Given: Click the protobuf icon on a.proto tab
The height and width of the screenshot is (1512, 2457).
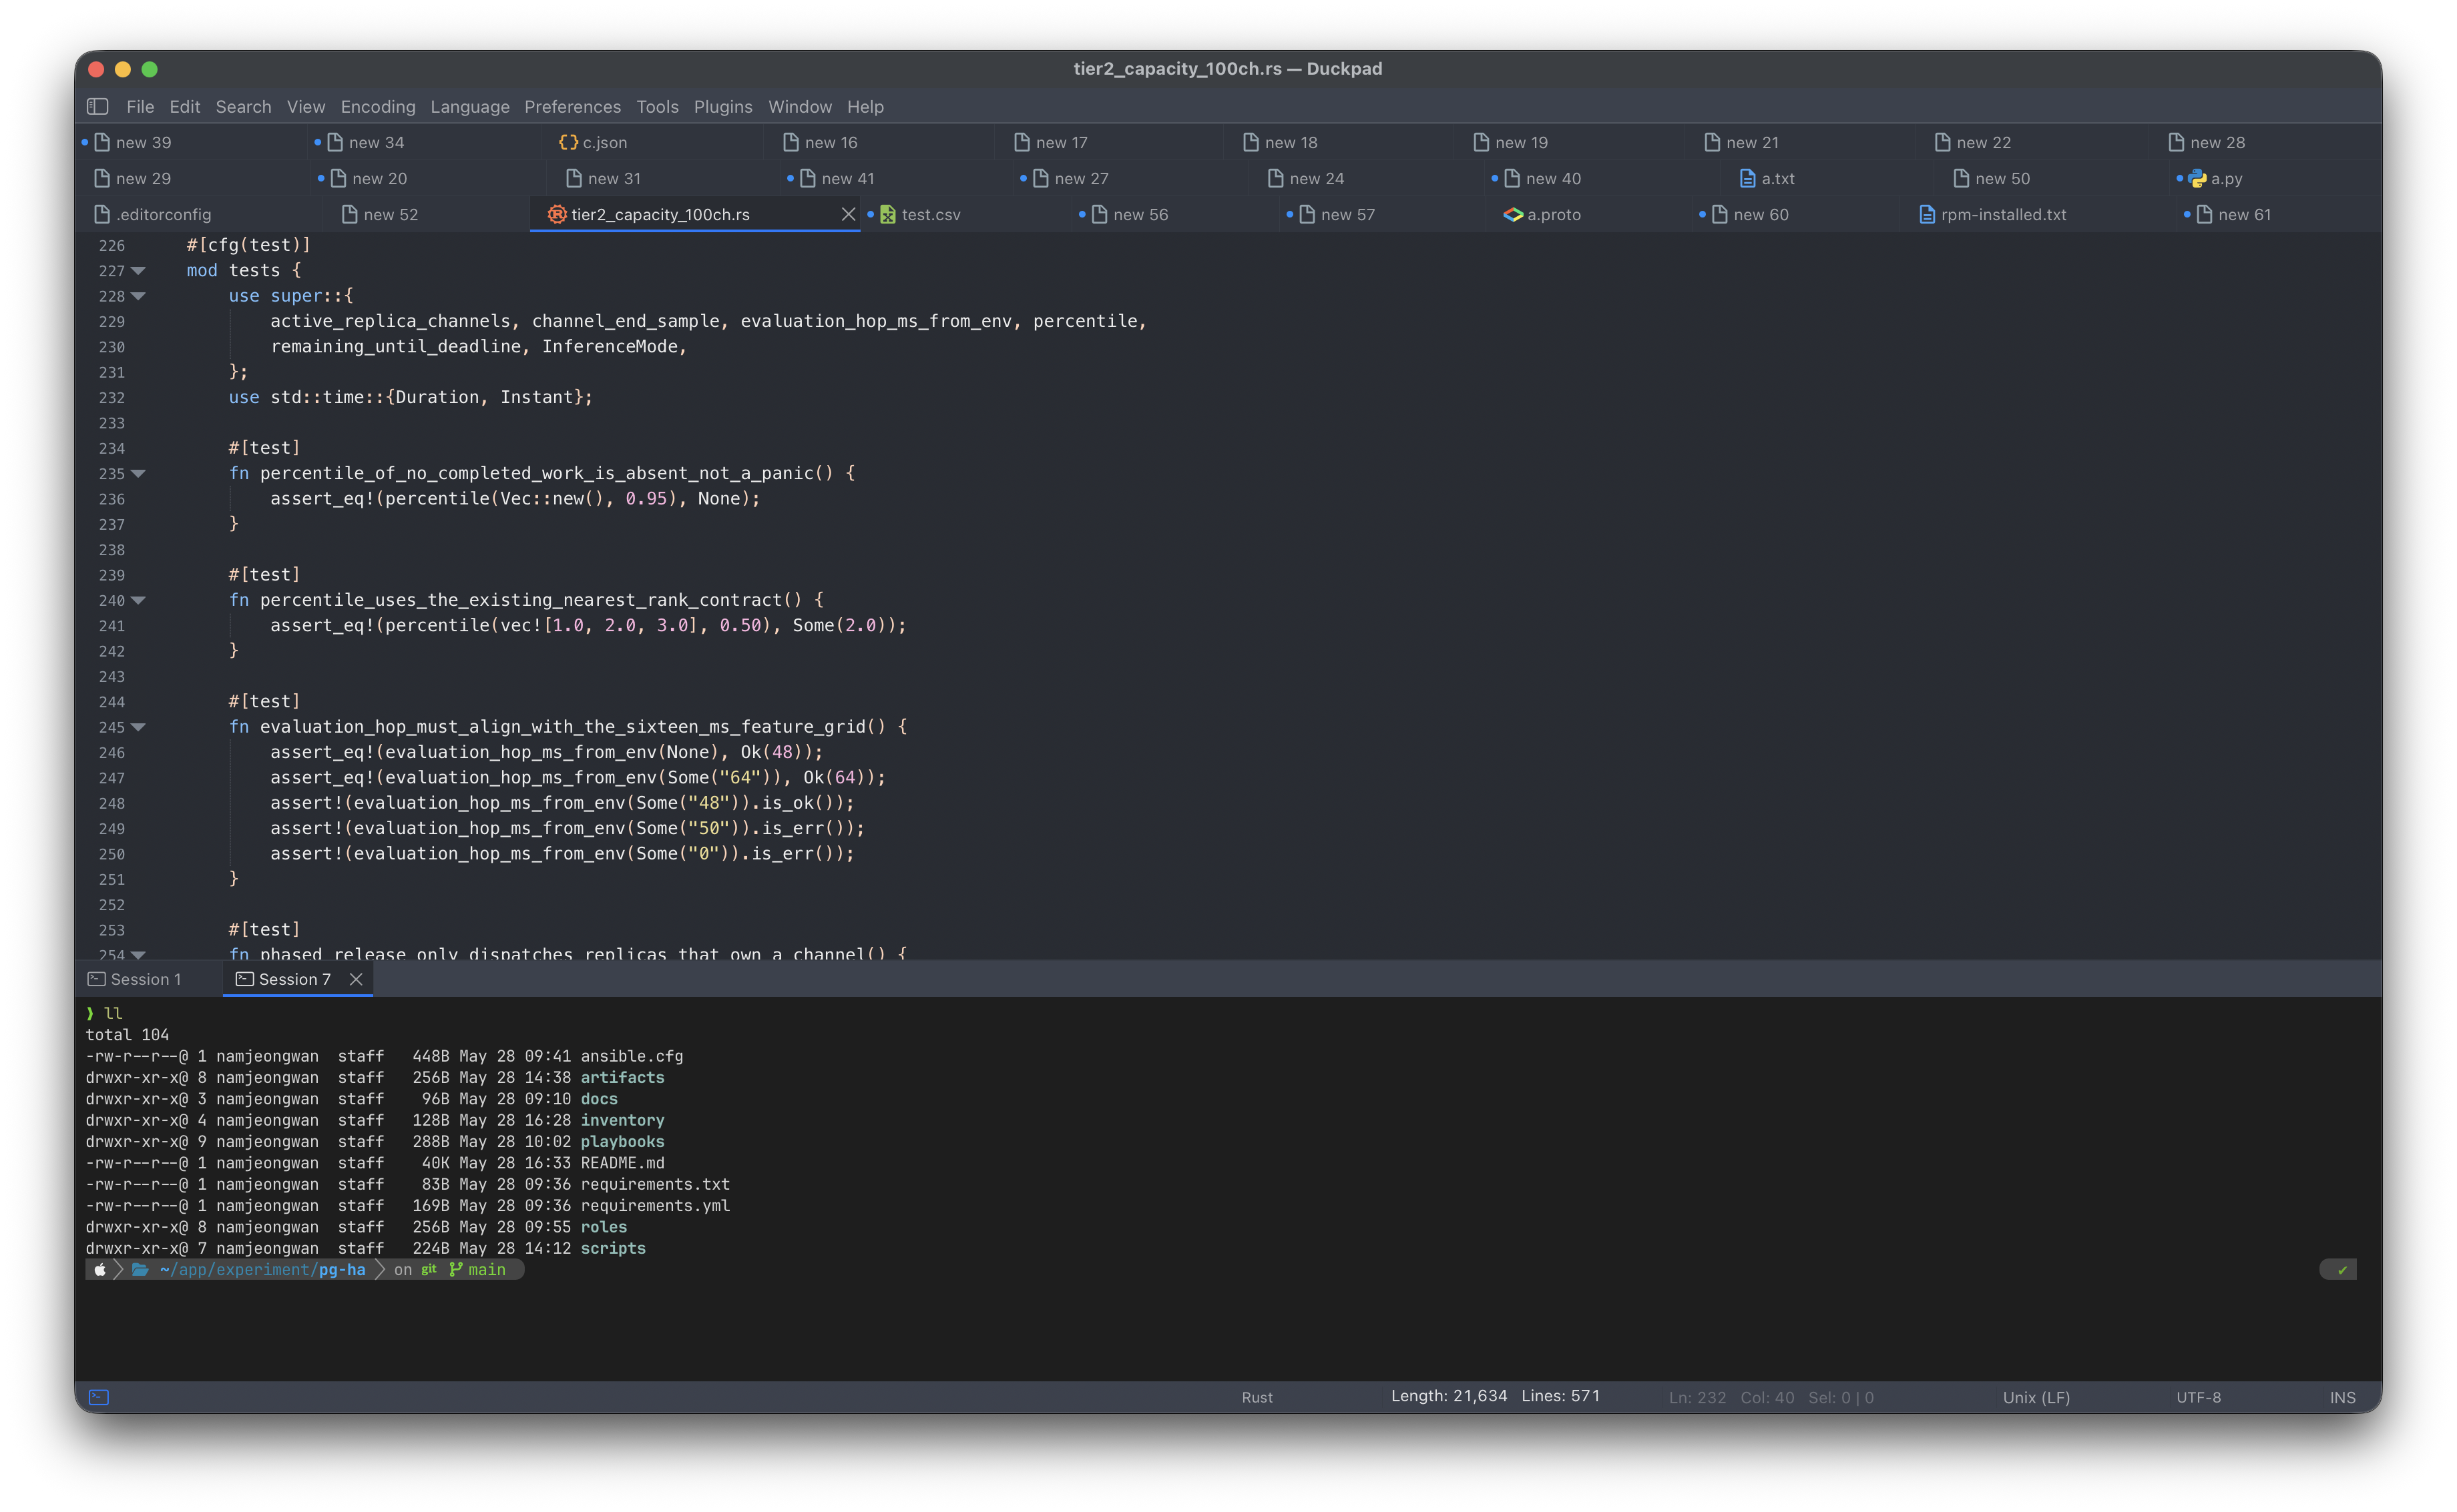Looking at the screenshot, I should pyautogui.click(x=1513, y=214).
